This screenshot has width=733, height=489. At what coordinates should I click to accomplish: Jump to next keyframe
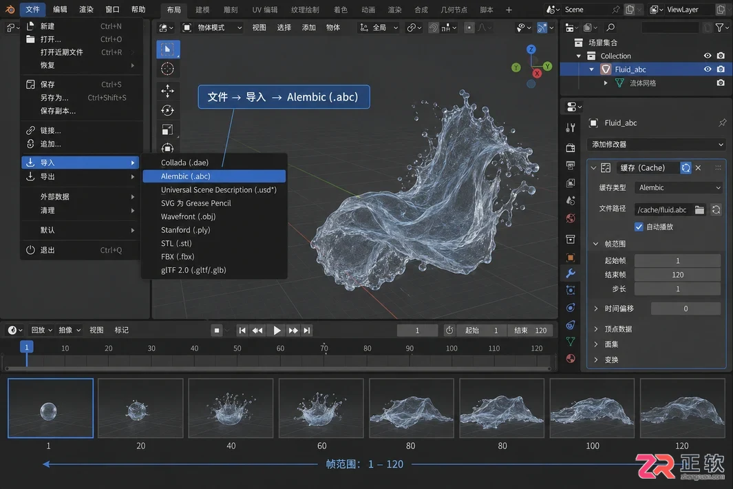tap(293, 331)
